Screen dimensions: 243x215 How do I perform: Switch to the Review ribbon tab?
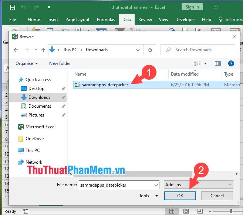[x=145, y=20]
